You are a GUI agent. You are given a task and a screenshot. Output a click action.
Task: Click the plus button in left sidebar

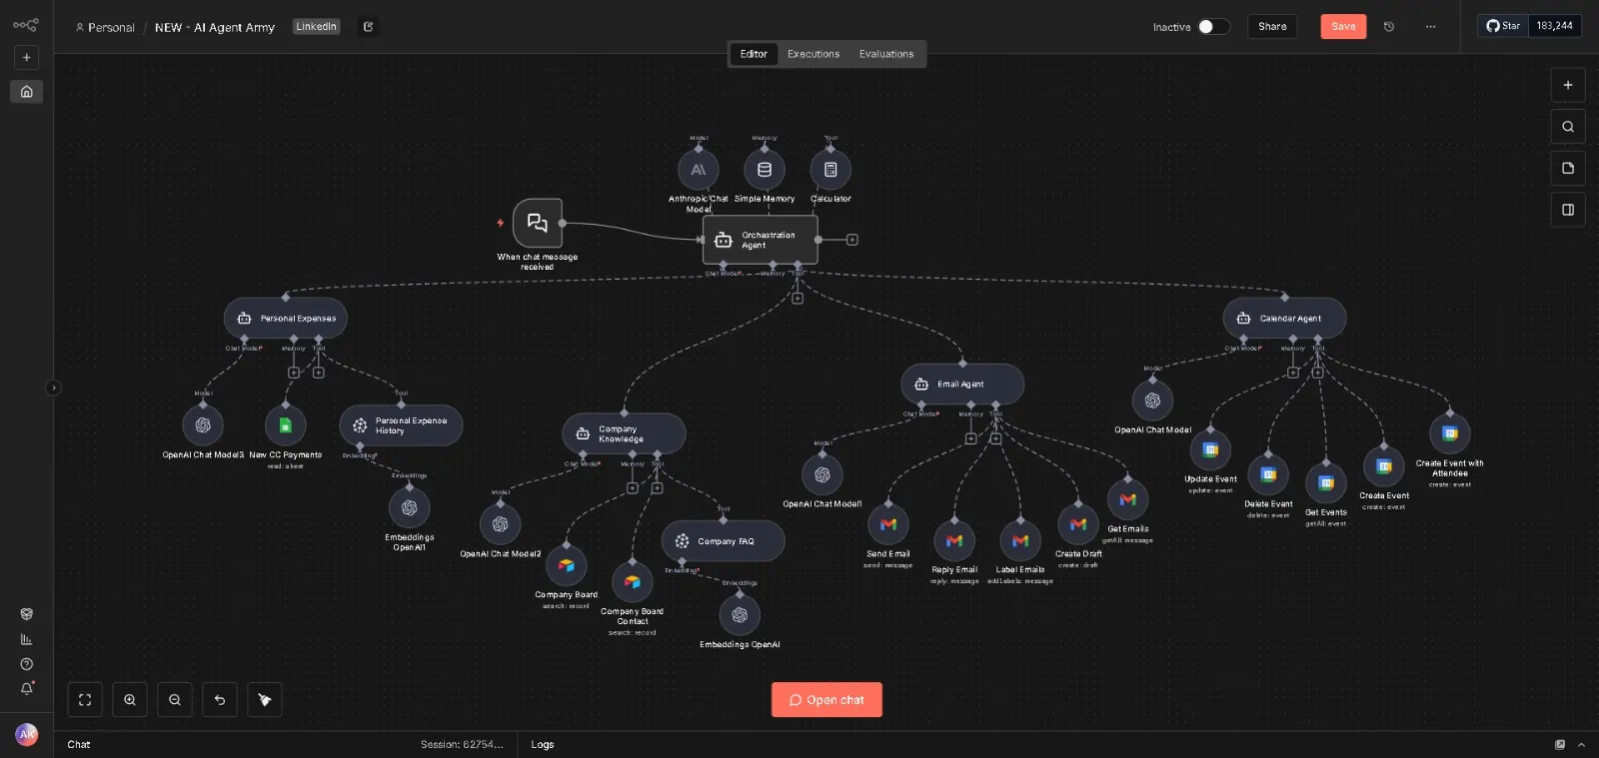pyautogui.click(x=27, y=58)
